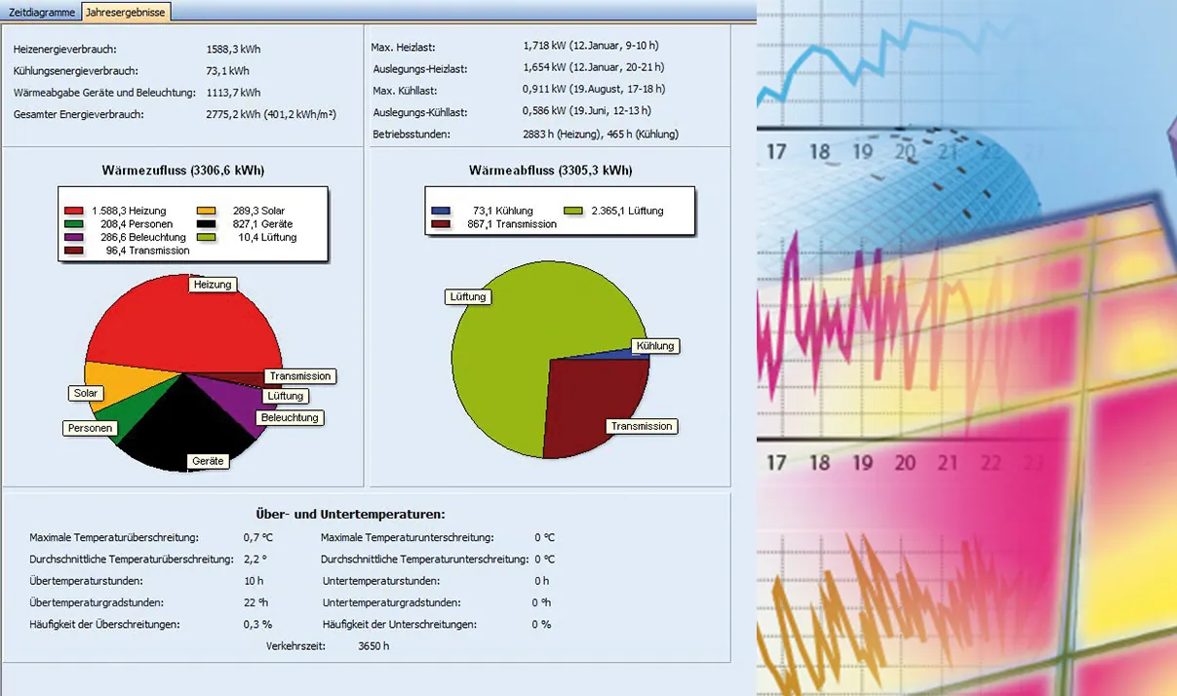
Task: Select the purple Beleuchtung legend swatch
Action: 74,237
